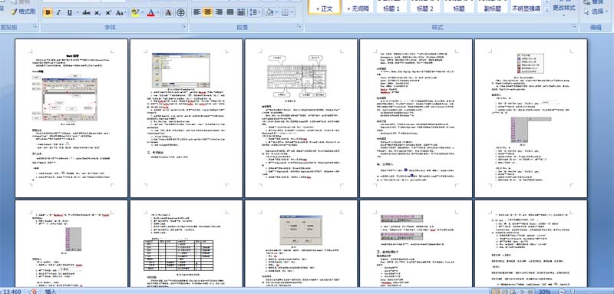Screen dimensions: 614x294
Task: Open the line spacing dropdown
Action: [255, 12]
